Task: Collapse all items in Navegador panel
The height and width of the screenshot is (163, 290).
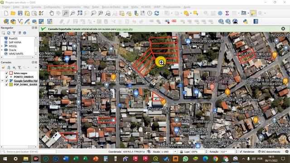Action: click(19, 33)
